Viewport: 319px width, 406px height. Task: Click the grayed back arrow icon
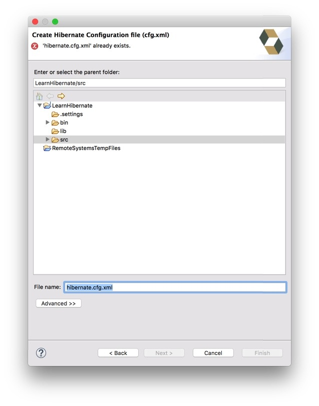coord(50,96)
